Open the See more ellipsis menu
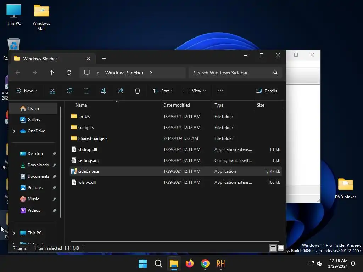This screenshot has height=272, width=363. (220, 91)
